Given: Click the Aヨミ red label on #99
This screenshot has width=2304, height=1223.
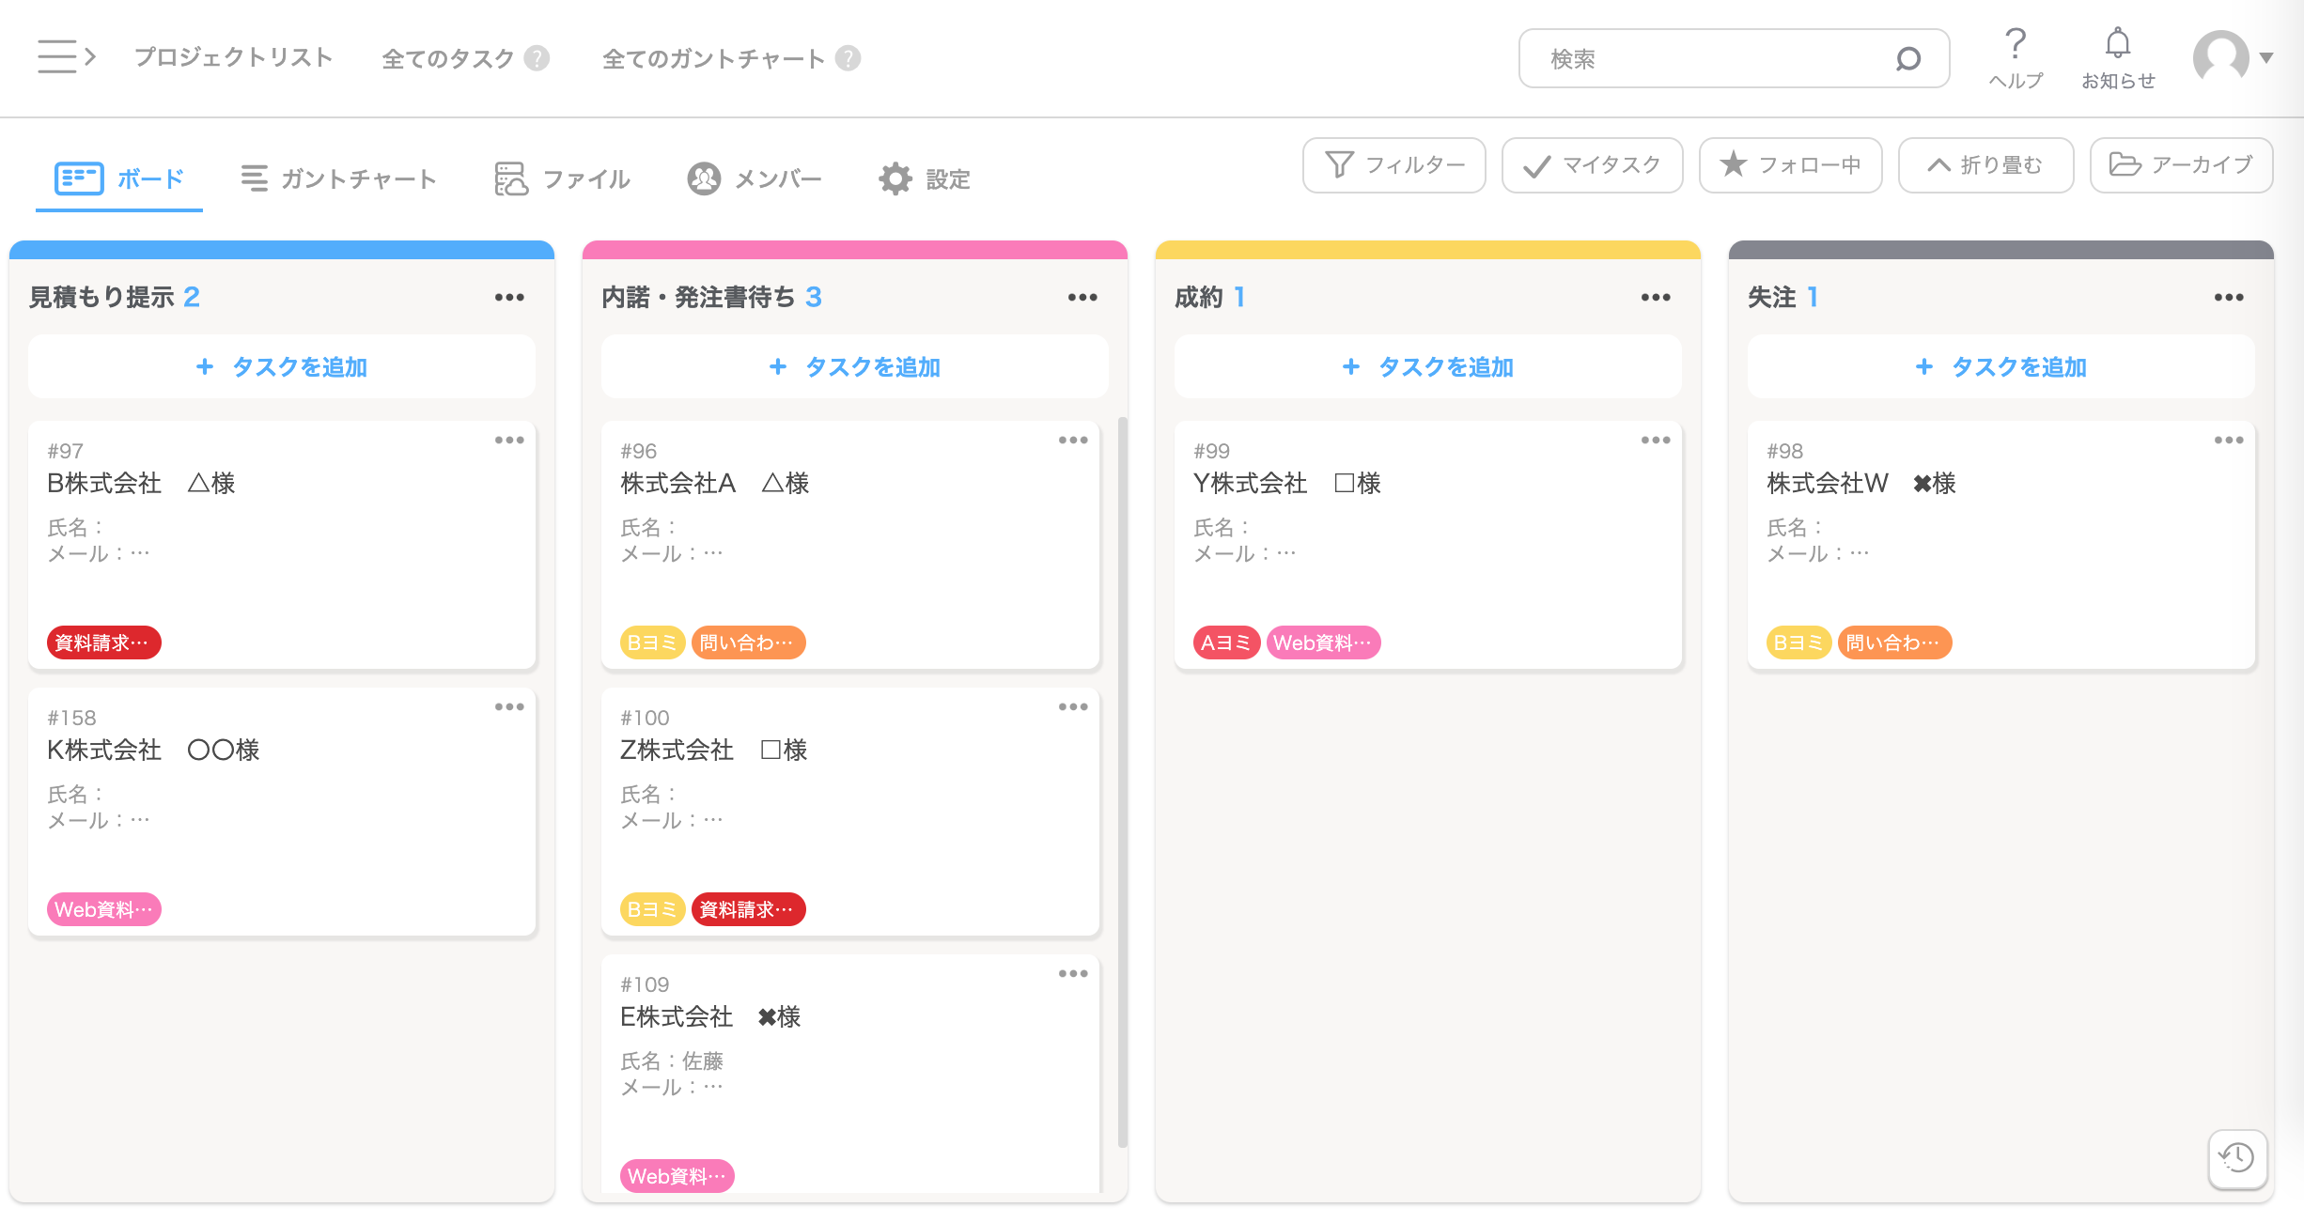Looking at the screenshot, I should pyautogui.click(x=1225, y=642).
